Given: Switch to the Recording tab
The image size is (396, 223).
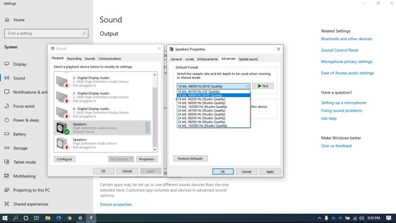Looking at the screenshot, I should coord(74,58).
